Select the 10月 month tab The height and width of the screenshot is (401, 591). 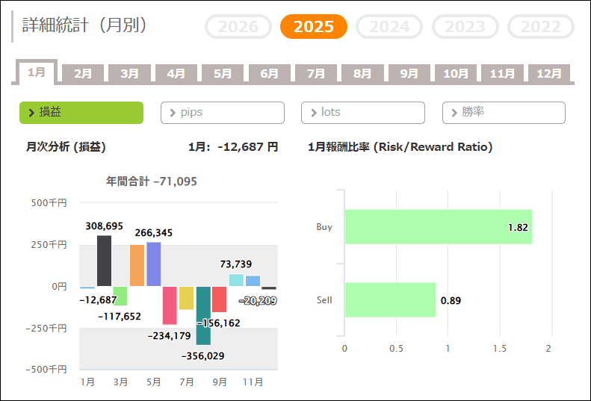(x=456, y=74)
